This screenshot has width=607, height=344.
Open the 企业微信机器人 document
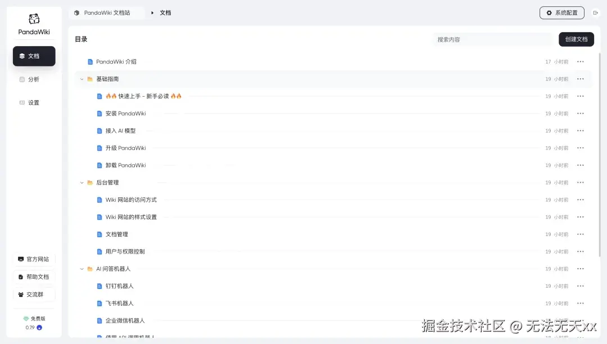coord(125,320)
